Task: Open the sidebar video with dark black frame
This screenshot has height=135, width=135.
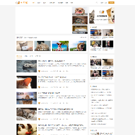Action: 108,44
